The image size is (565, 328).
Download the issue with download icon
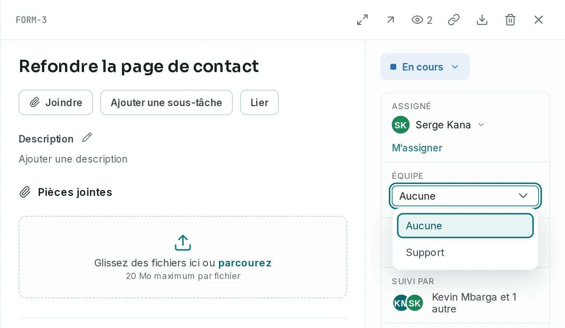pyautogui.click(x=482, y=20)
